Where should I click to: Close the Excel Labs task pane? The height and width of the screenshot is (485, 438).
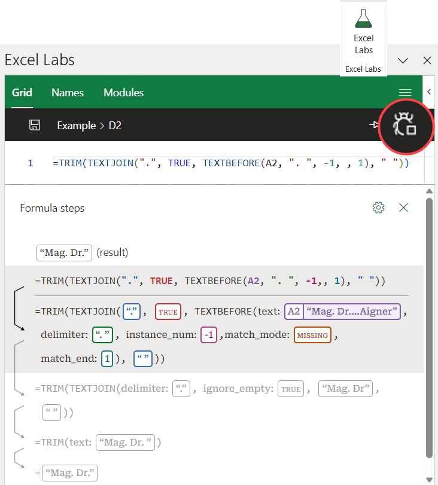click(x=427, y=60)
